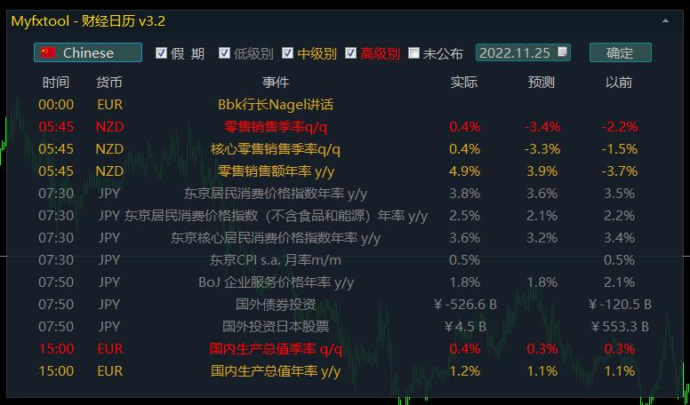Click the actual value ¥4.5 B
690x405 pixels.
click(x=465, y=326)
